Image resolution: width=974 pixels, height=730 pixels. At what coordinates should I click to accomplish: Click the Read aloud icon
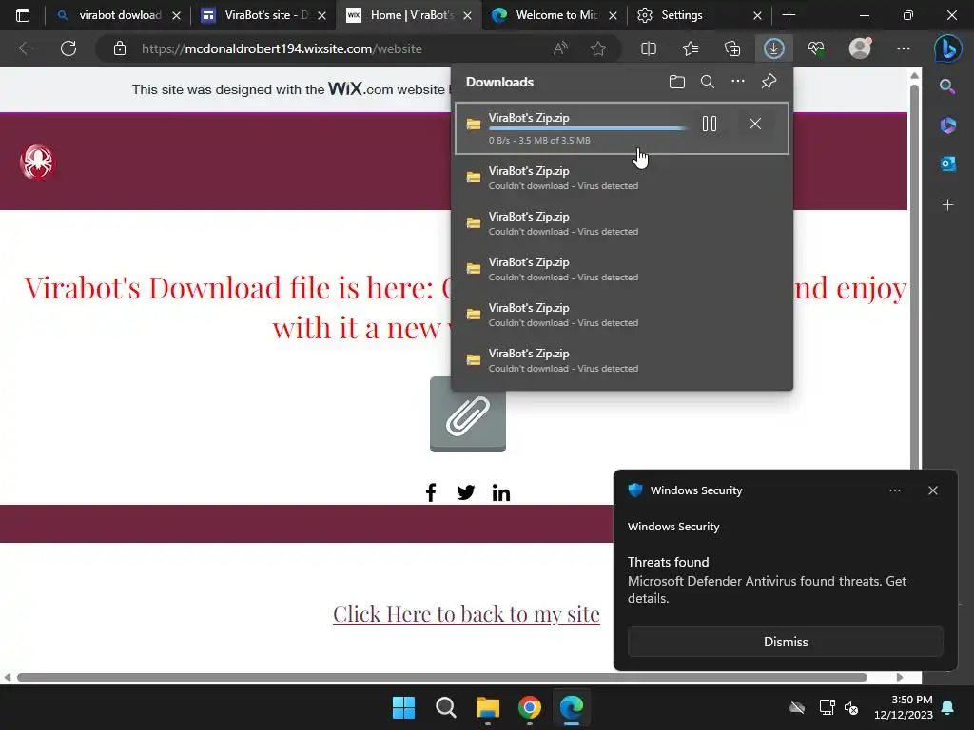coord(560,48)
